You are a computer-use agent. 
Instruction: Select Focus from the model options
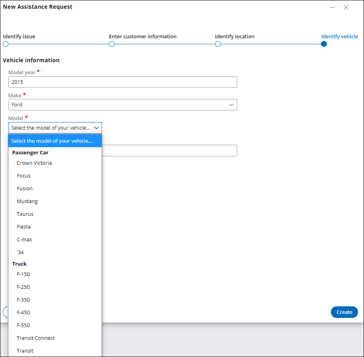pyautogui.click(x=23, y=176)
